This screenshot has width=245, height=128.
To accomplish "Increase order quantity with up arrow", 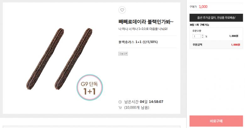I will (203, 35).
